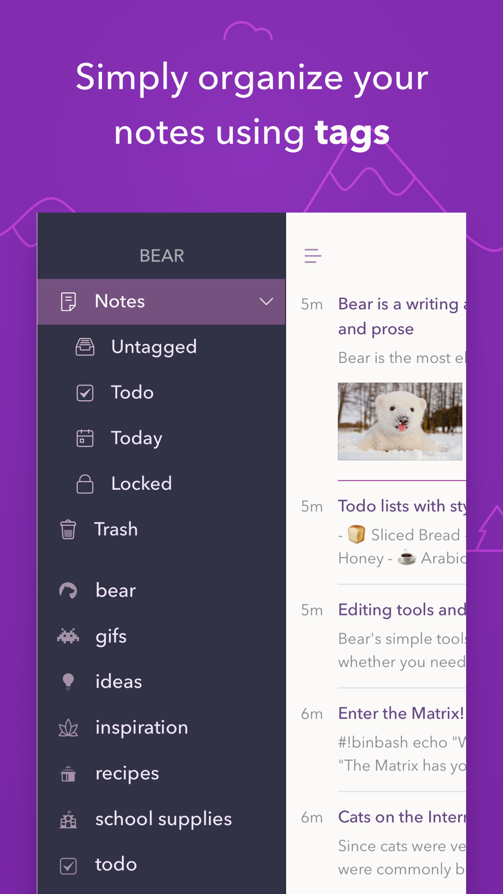503x894 pixels.
Task: Click the Todo checkbox icon in sidebar
Action: [85, 393]
